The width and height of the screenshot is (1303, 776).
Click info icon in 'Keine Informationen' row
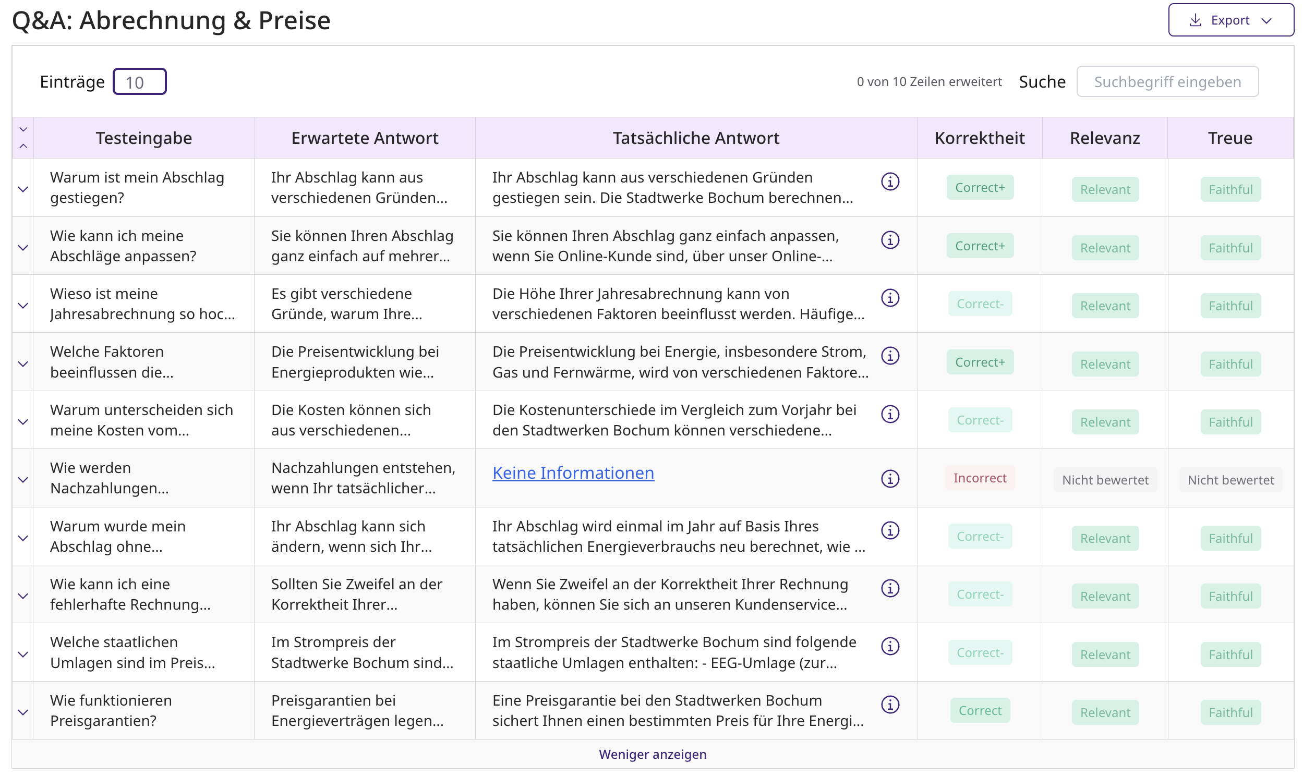coord(890,479)
